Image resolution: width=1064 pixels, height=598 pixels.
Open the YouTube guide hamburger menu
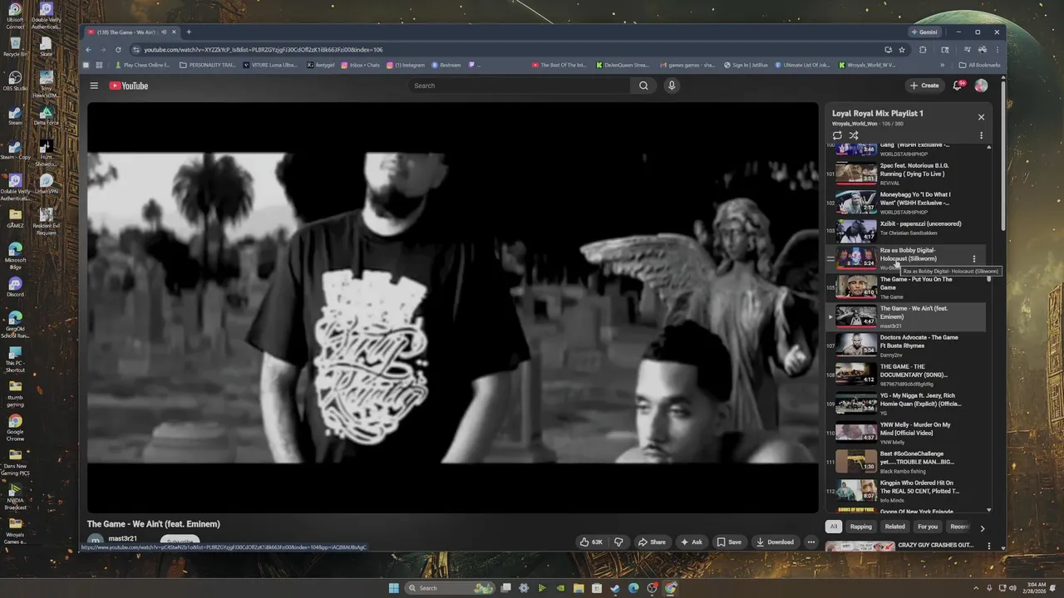[x=94, y=86]
